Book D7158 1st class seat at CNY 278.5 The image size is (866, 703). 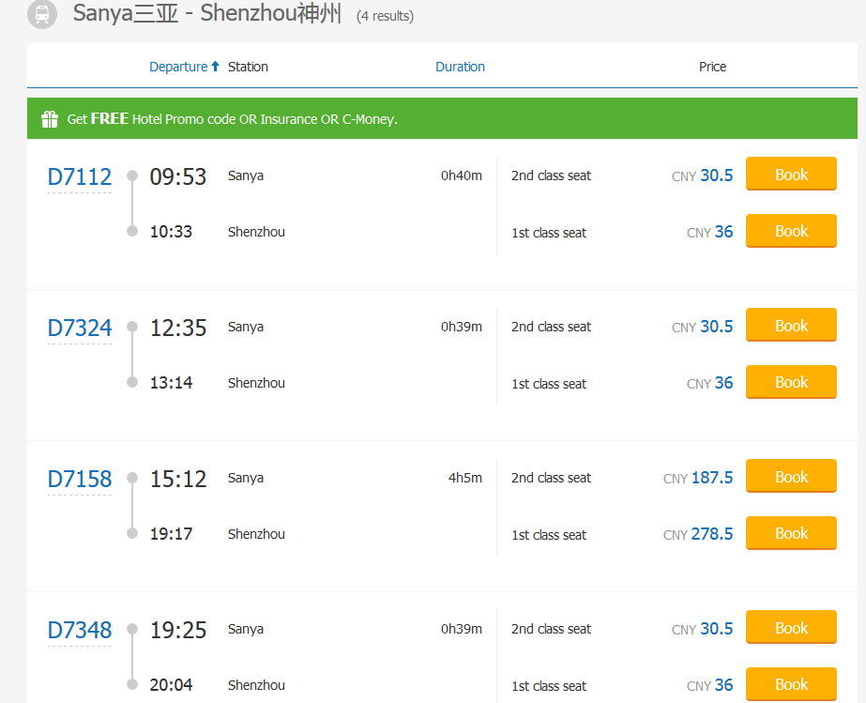click(790, 533)
